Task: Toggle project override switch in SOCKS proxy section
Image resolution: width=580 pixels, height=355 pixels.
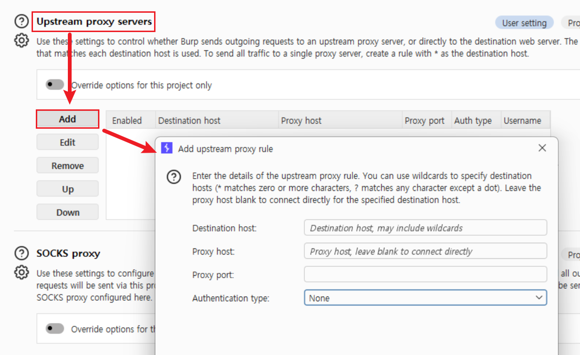Action: 55,329
